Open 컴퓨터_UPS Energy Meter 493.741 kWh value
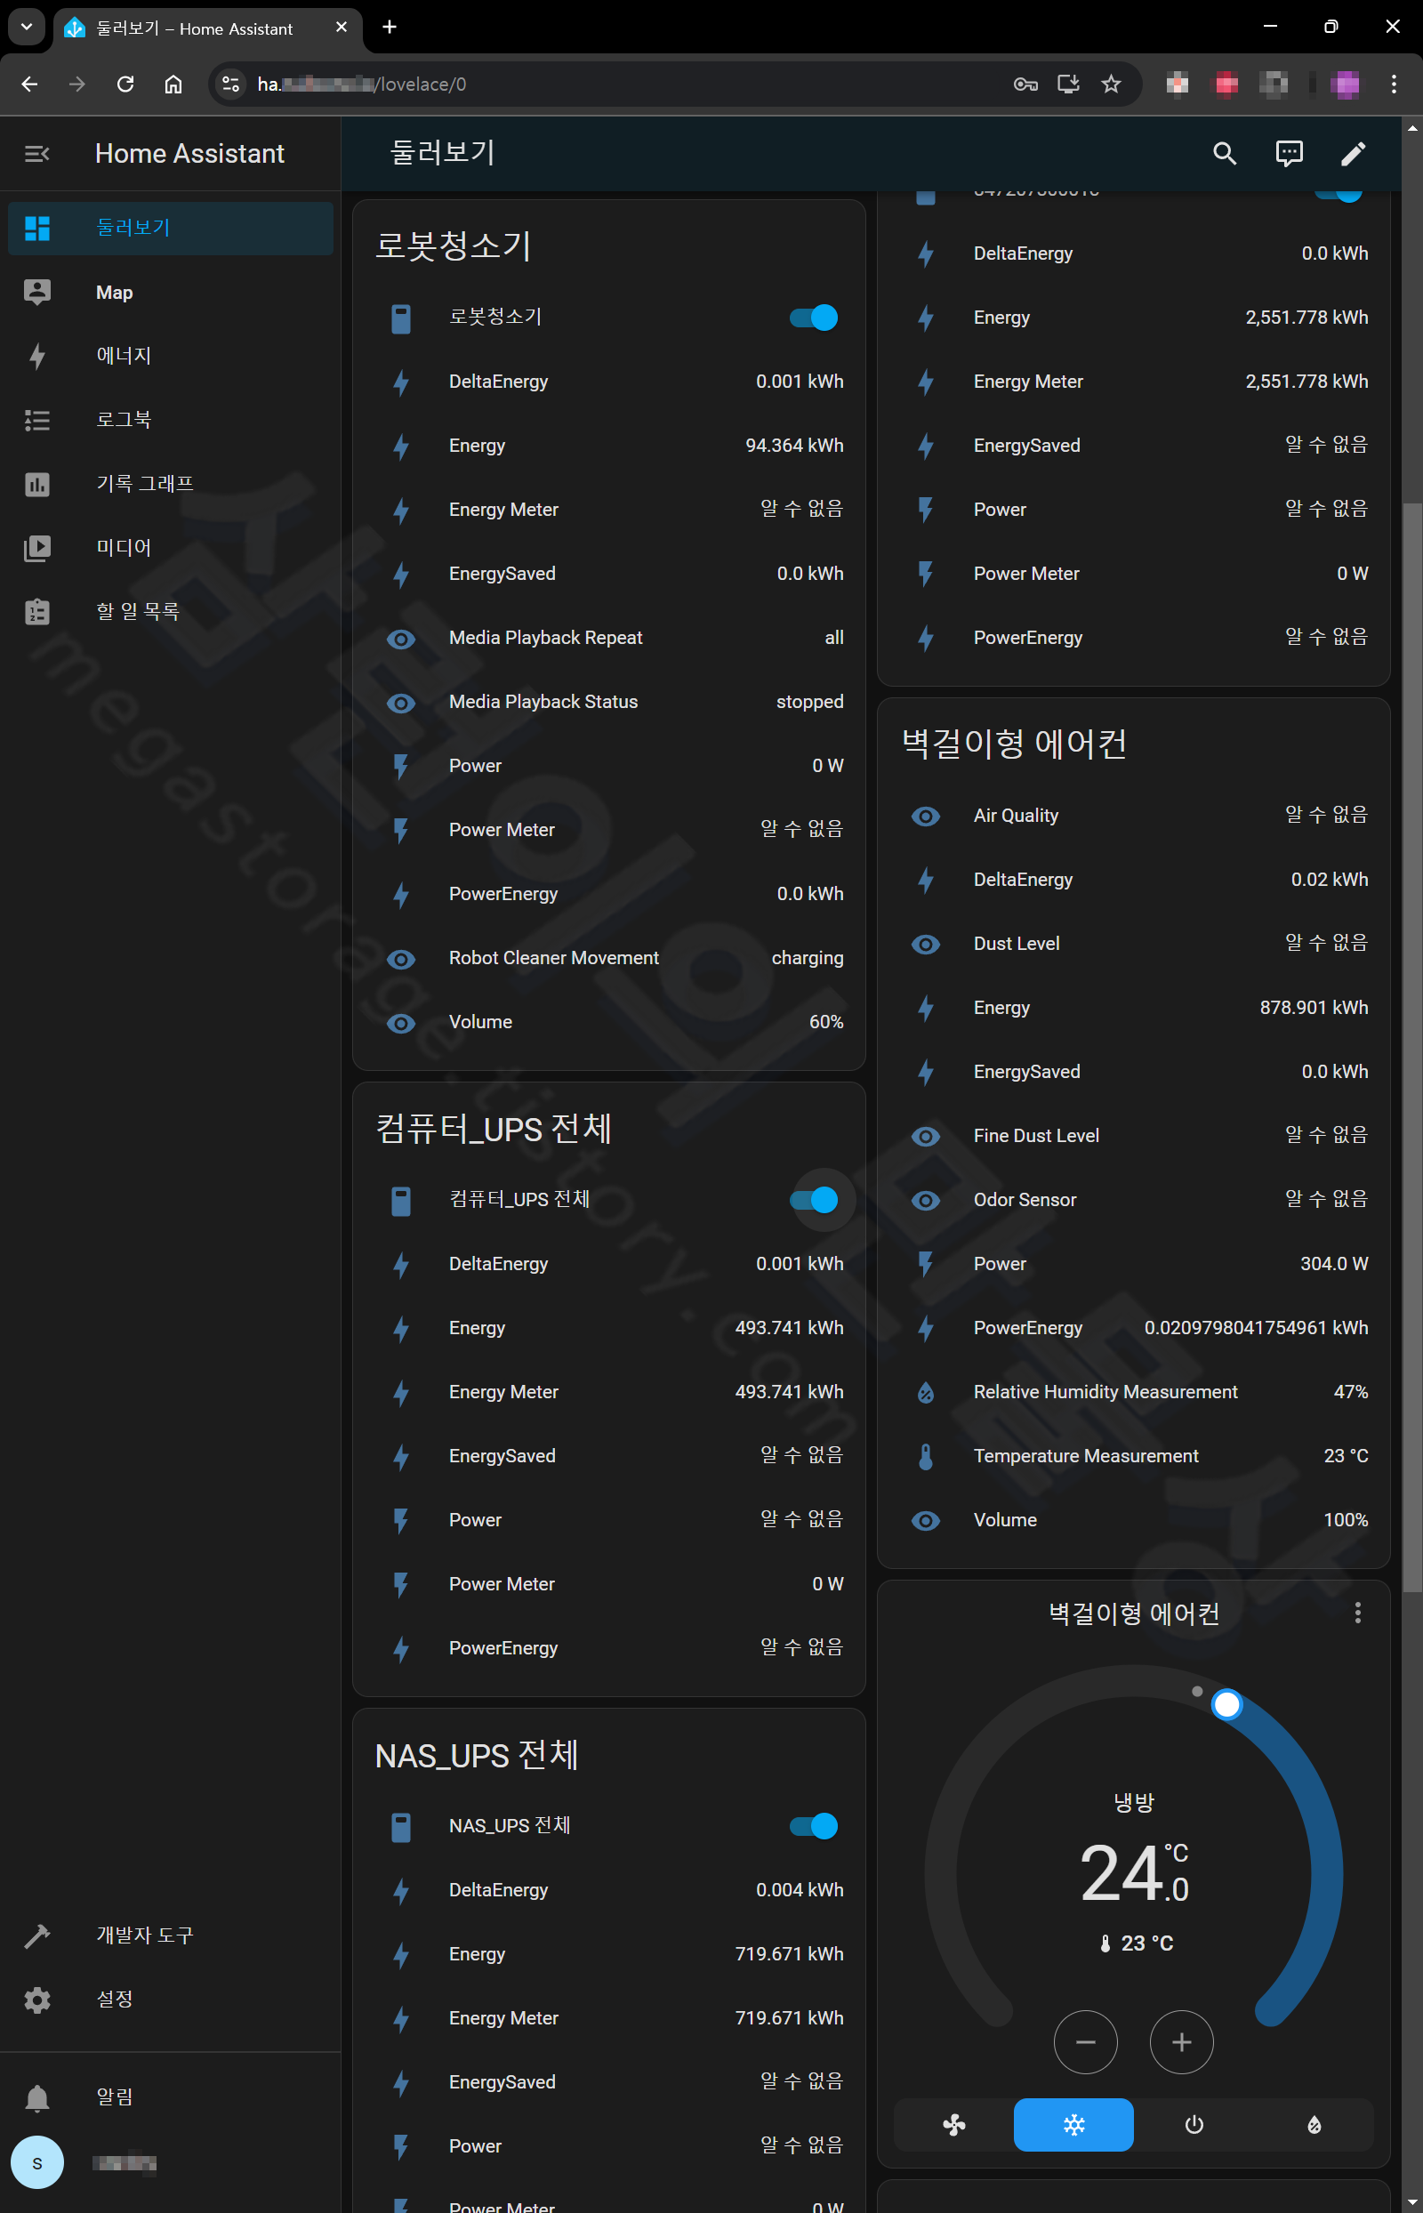Viewport: 1423px width, 2213px height. (789, 1393)
